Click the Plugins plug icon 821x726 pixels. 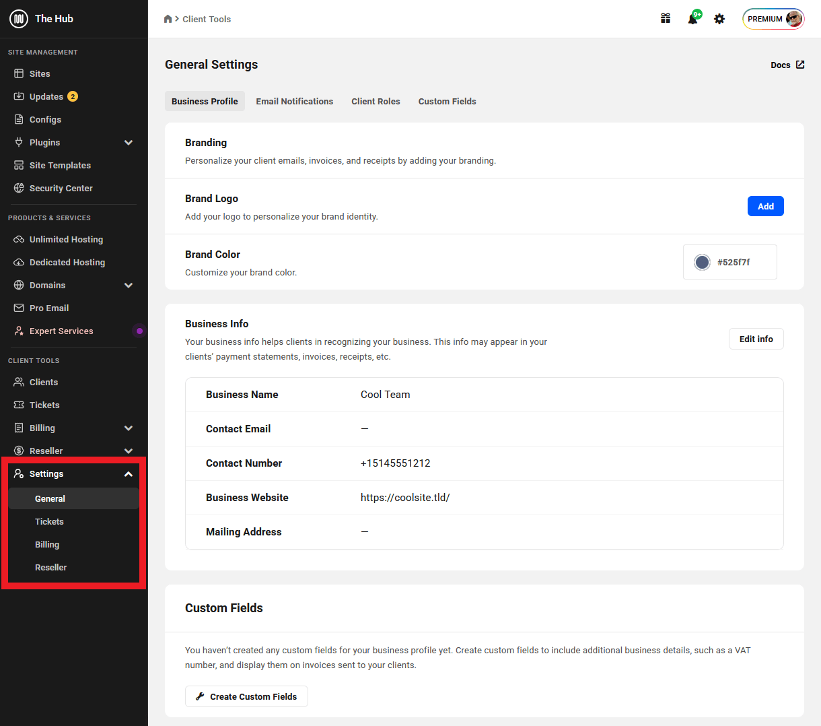click(19, 142)
